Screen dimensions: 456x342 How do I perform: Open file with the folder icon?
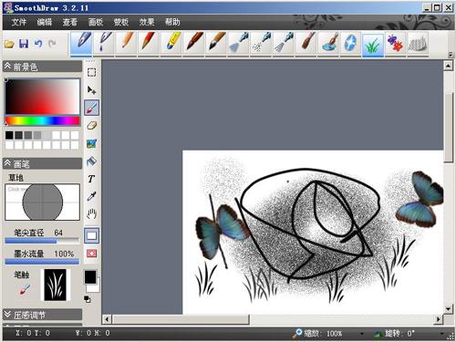coord(9,44)
